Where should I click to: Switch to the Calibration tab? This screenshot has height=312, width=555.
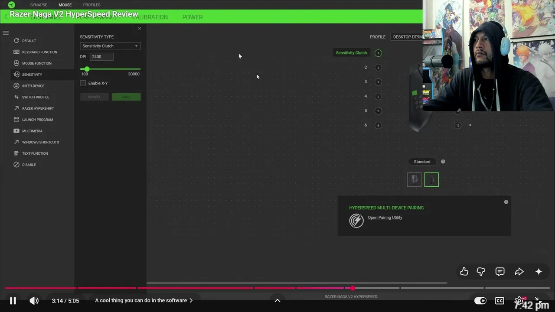[150, 17]
